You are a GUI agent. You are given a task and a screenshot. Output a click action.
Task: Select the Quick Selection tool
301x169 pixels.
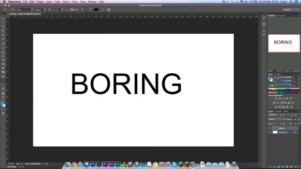tap(3, 31)
